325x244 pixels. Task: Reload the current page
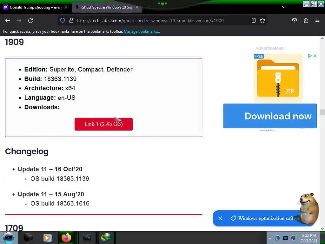[x=30, y=21]
